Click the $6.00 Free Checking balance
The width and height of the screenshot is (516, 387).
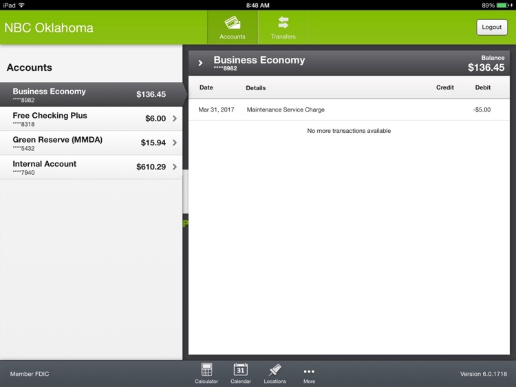(155, 118)
